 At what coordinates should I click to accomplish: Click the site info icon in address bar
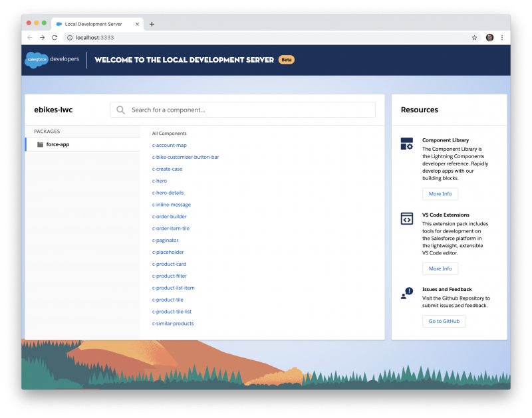[x=70, y=38]
